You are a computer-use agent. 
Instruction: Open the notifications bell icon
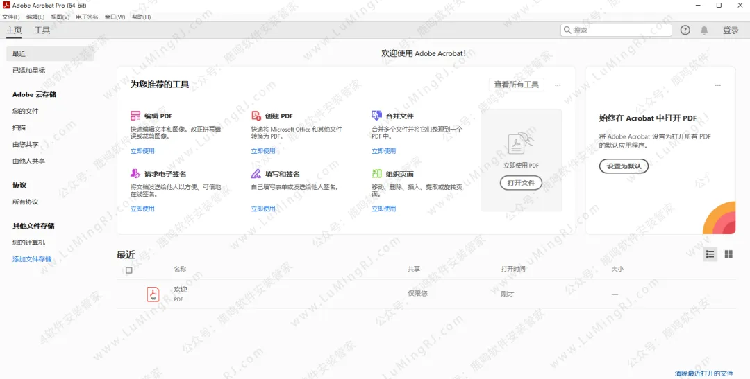(704, 30)
